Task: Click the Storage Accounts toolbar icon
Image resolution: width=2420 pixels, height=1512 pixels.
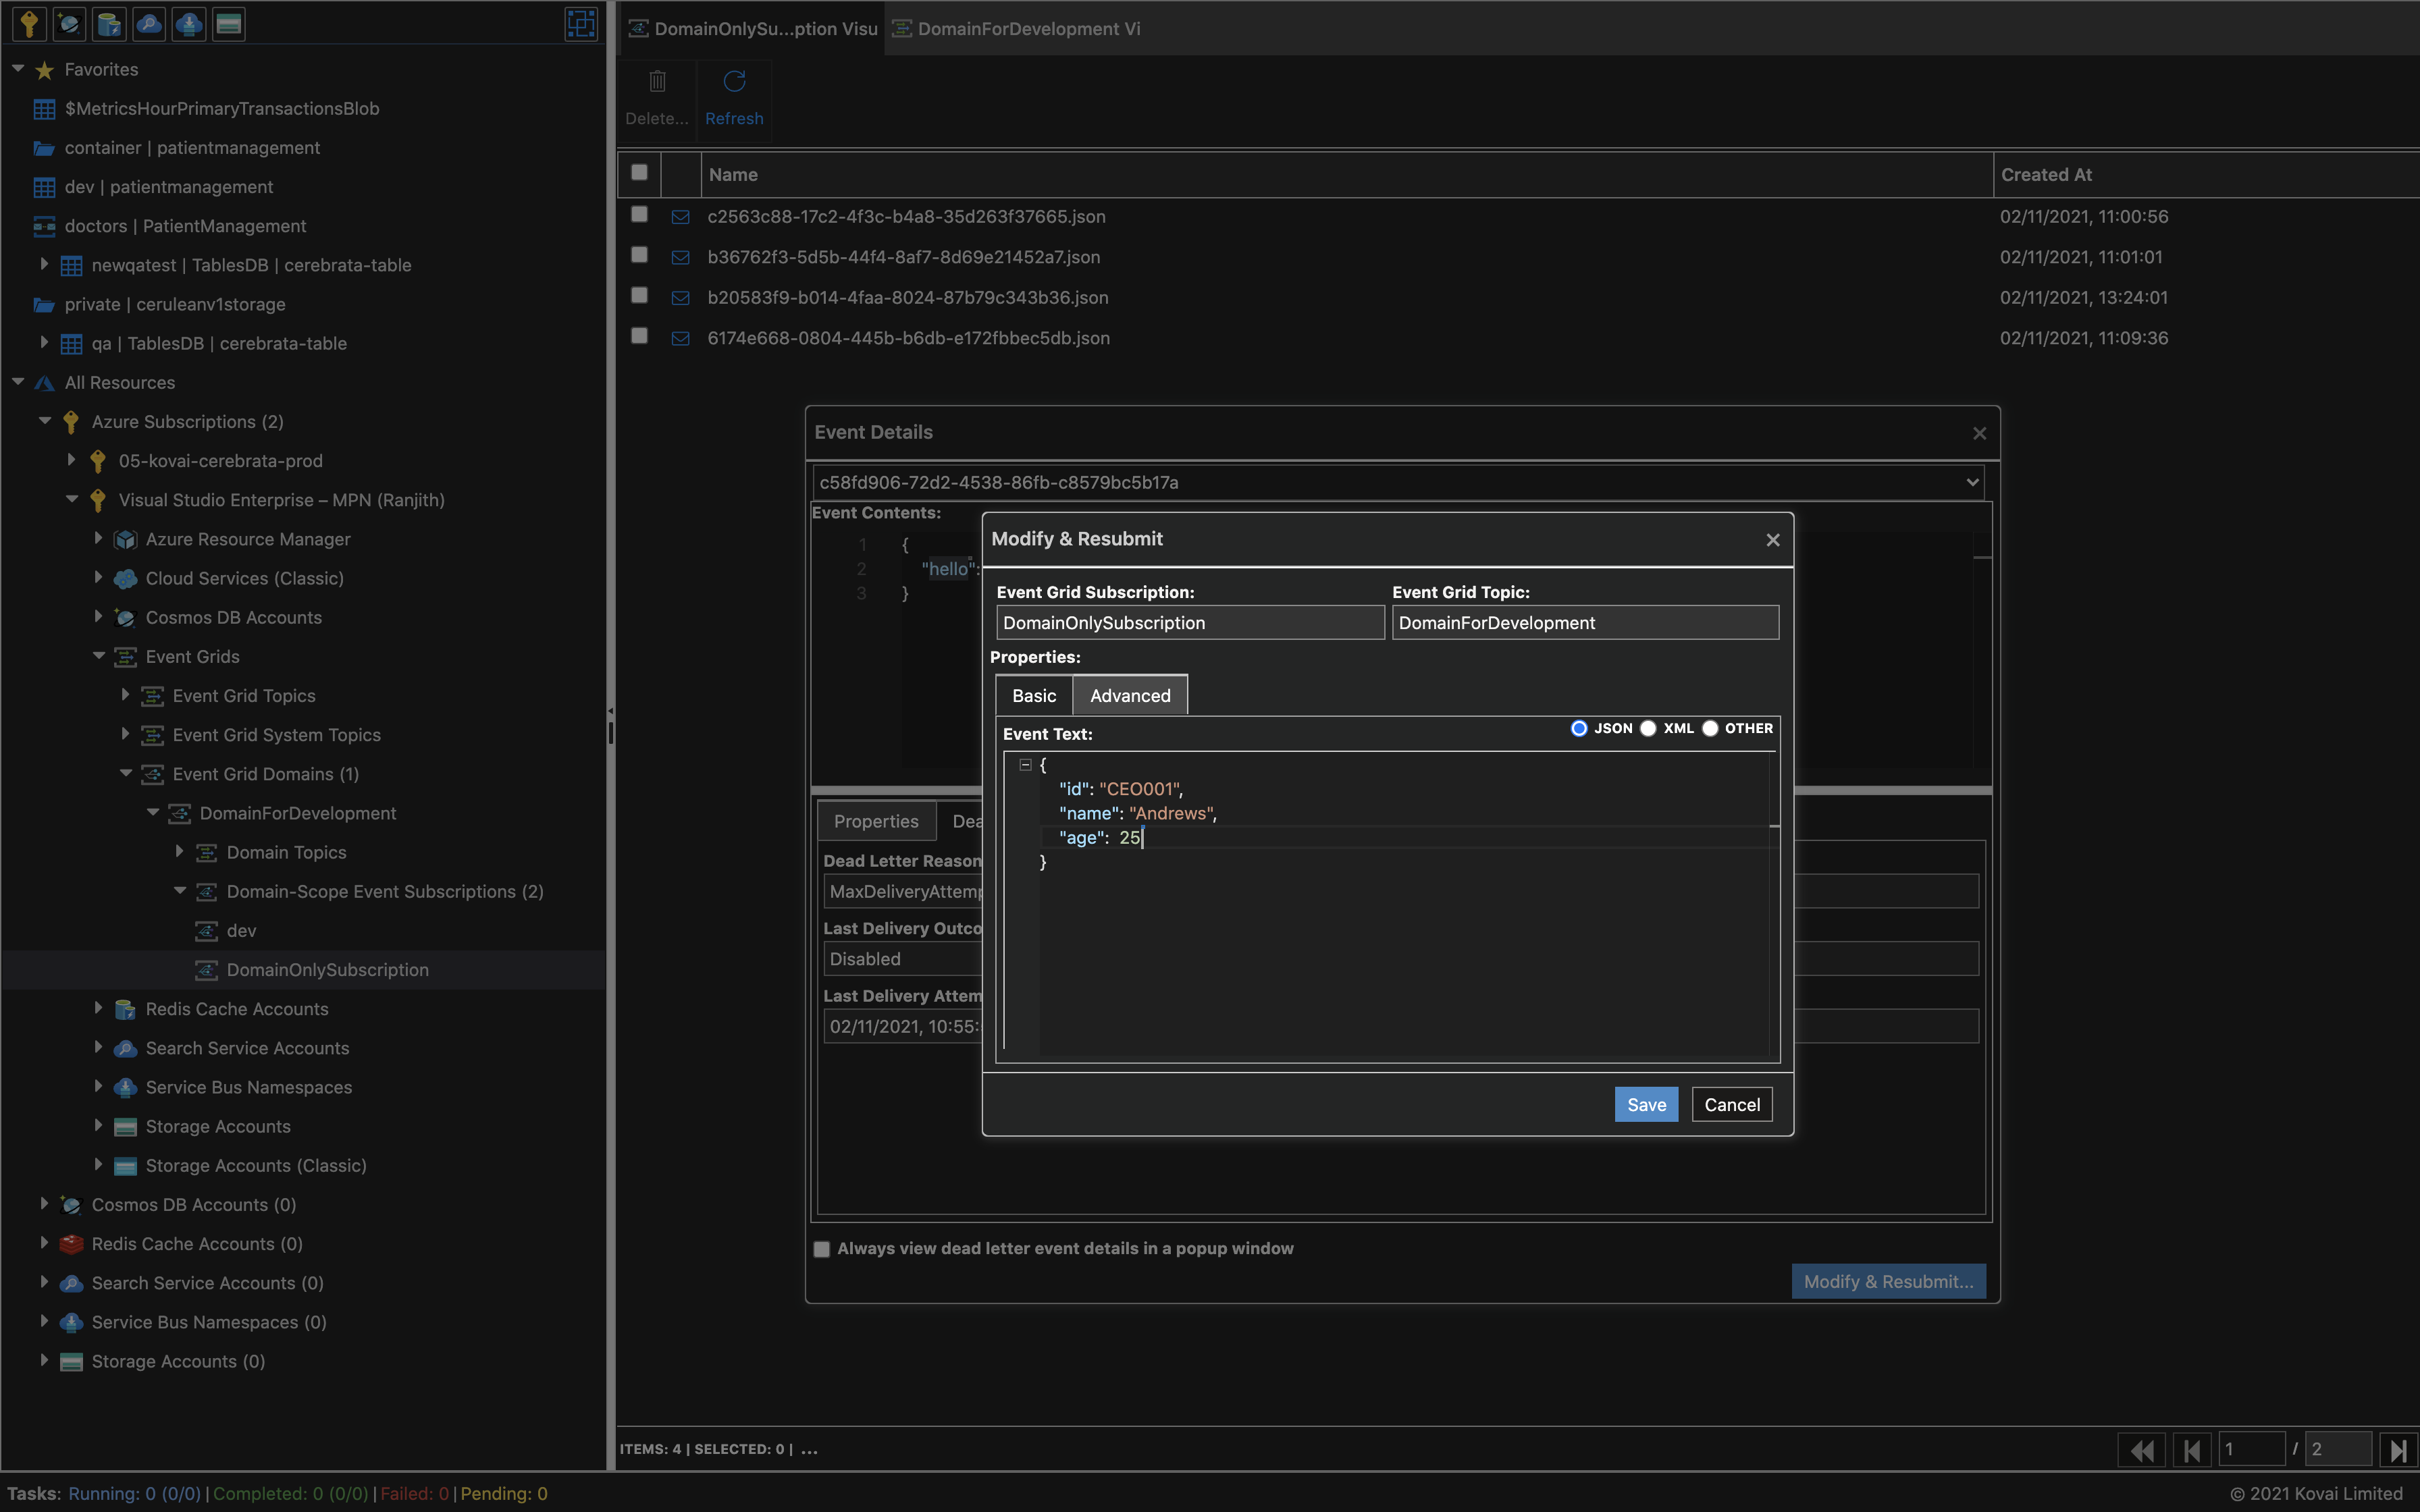Action: point(229,23)
